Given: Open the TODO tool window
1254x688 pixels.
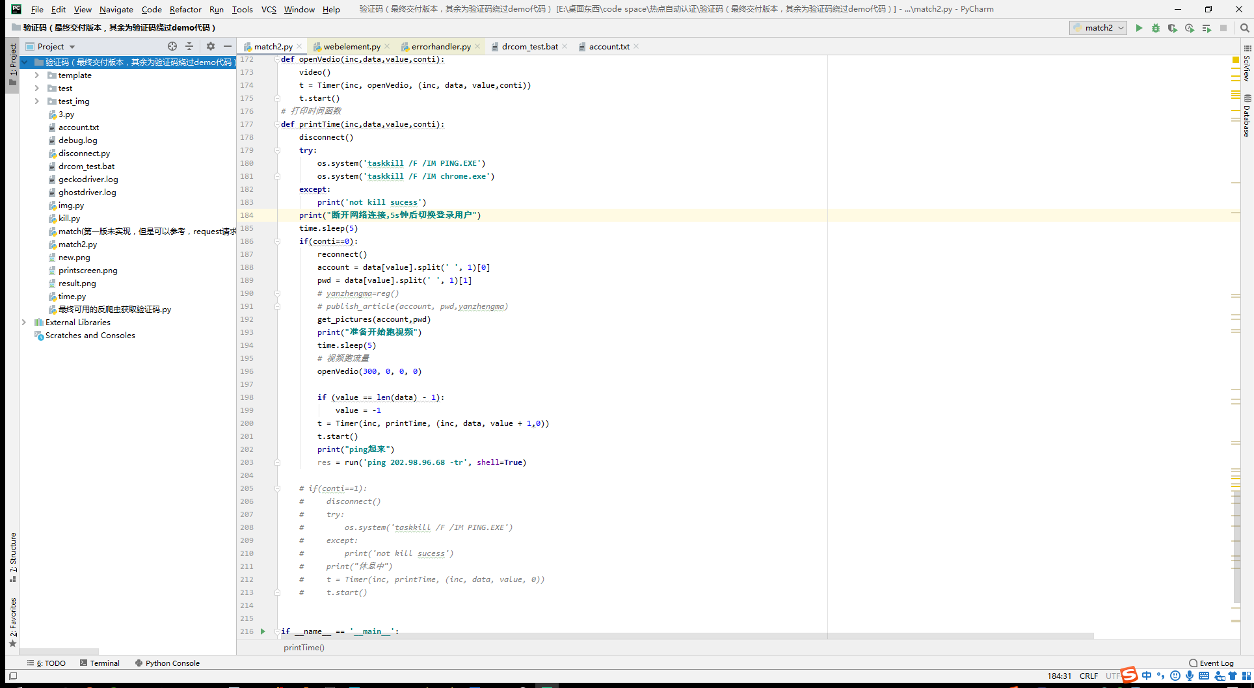Looking at the screenshot, I should point(46,663).
